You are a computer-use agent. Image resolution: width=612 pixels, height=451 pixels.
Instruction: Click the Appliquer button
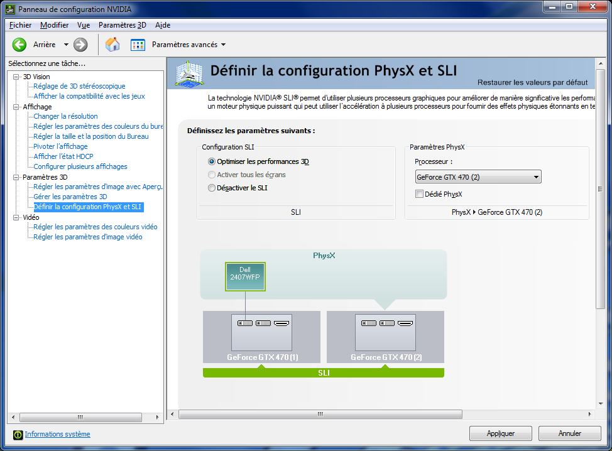coord(500,433)
